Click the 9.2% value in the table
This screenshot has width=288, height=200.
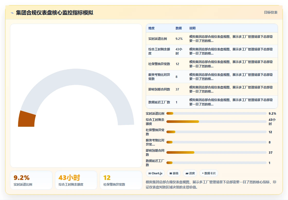point(179,39)
